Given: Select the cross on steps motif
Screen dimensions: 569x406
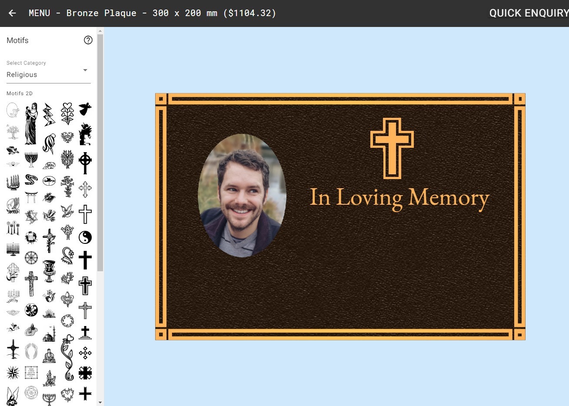Looking at the screenshot, I should (x=85, y=333).
